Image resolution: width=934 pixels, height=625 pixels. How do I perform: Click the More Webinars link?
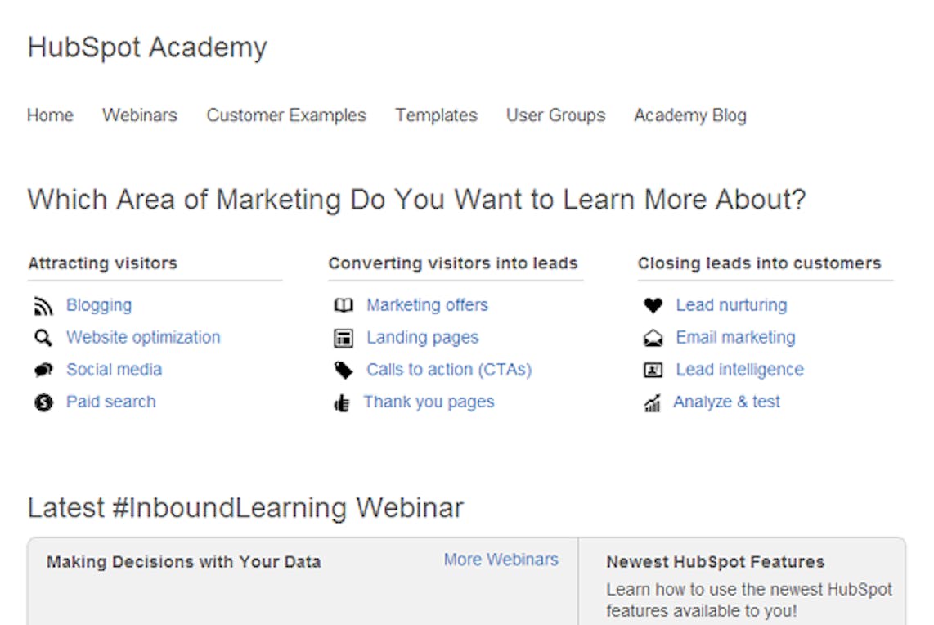501,560
